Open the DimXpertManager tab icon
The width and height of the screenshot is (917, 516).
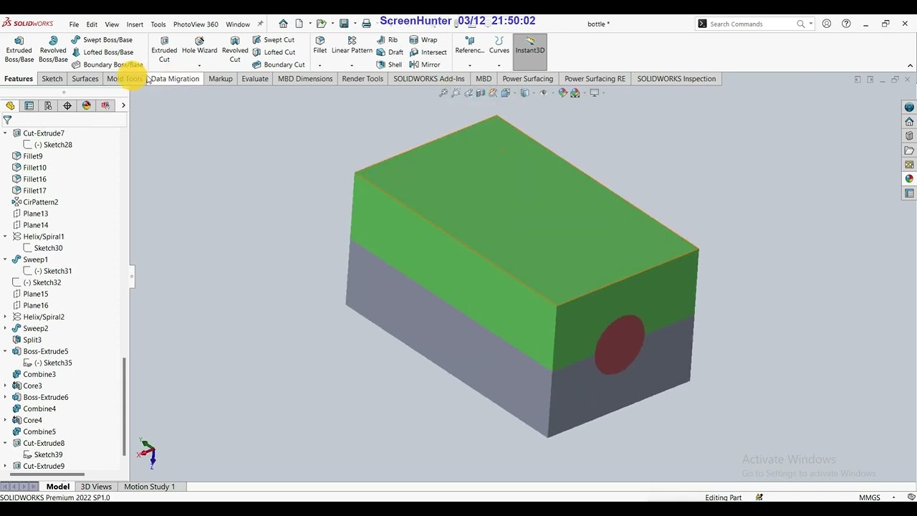tap(67, 105)
